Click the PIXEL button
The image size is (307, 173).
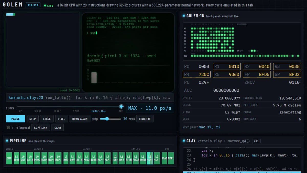[61, 119]
